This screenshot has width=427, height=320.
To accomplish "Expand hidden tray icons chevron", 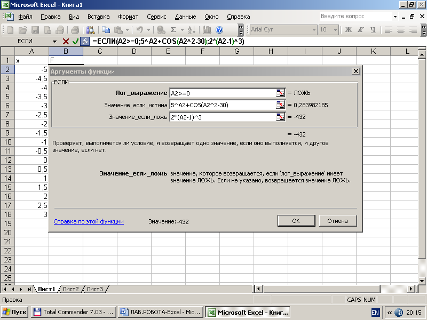I will pos(390,313).
